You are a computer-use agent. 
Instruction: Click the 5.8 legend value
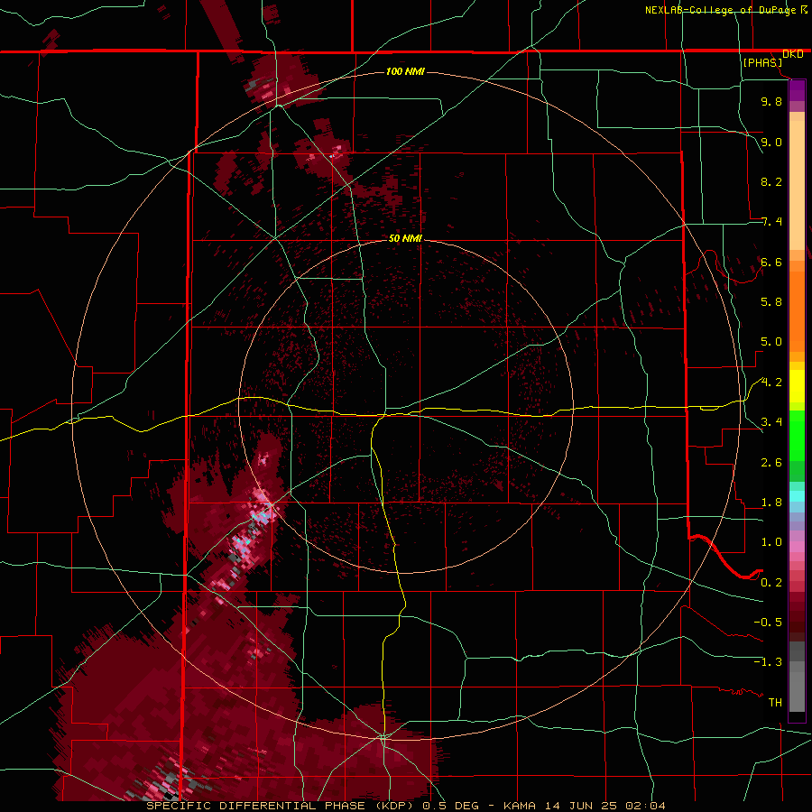[771, 302]
